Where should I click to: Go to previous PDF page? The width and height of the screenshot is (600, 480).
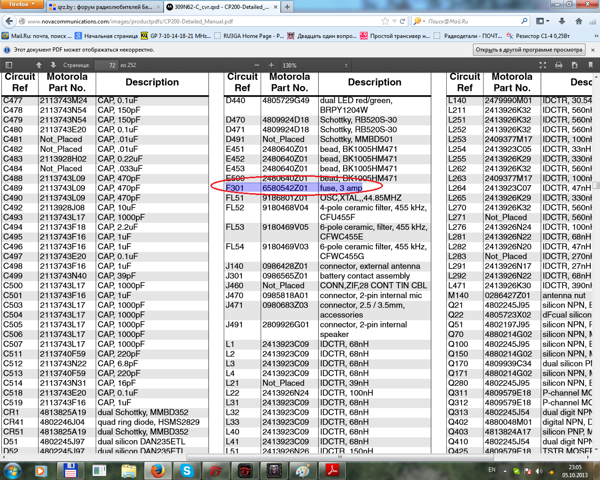[x=39, y=65]
